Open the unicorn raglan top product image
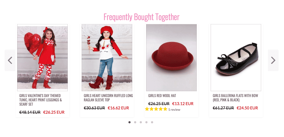 107,58
